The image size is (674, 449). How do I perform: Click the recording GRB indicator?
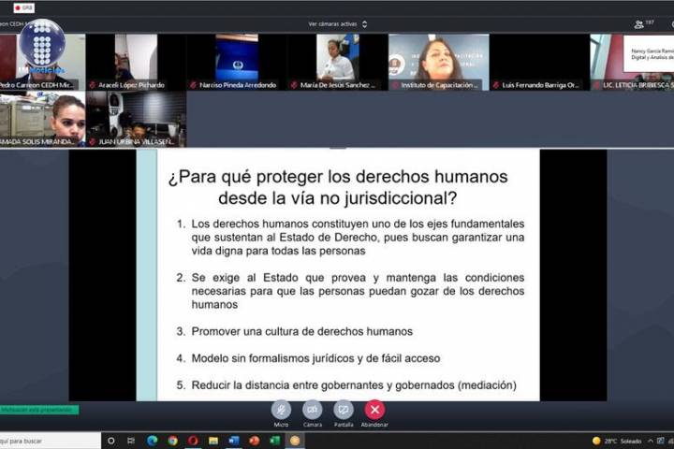pyautogui.click(x=22, y=7)
